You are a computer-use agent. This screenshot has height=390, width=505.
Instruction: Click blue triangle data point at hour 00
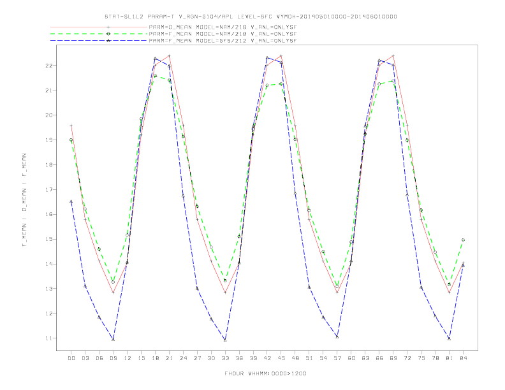click(71, 201)
